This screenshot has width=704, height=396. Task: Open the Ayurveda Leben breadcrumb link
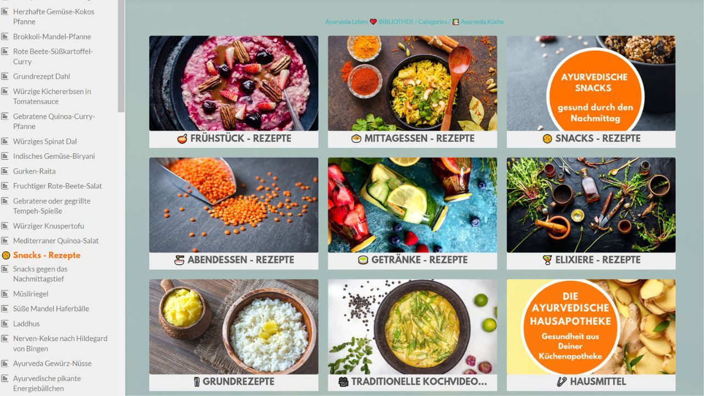346,22
